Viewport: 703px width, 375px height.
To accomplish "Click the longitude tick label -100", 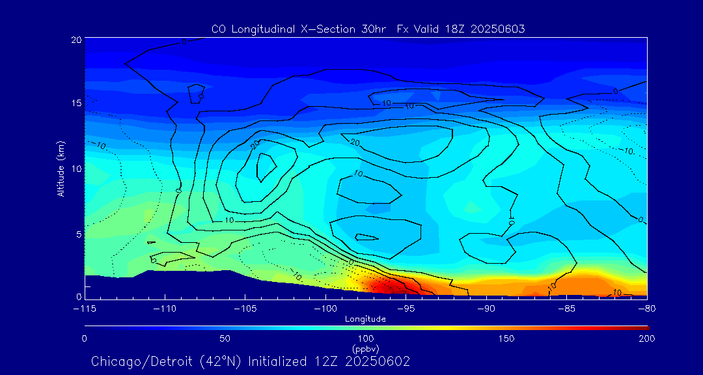I will [325, 309].
